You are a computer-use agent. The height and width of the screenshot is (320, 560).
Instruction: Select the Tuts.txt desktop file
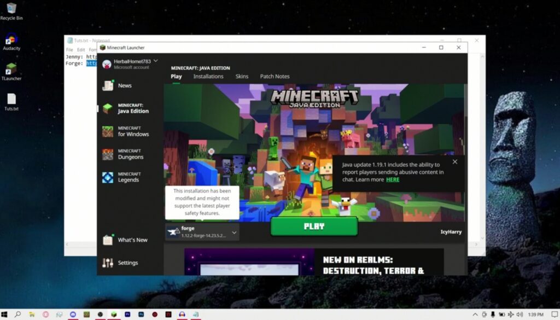coord(11,102)
